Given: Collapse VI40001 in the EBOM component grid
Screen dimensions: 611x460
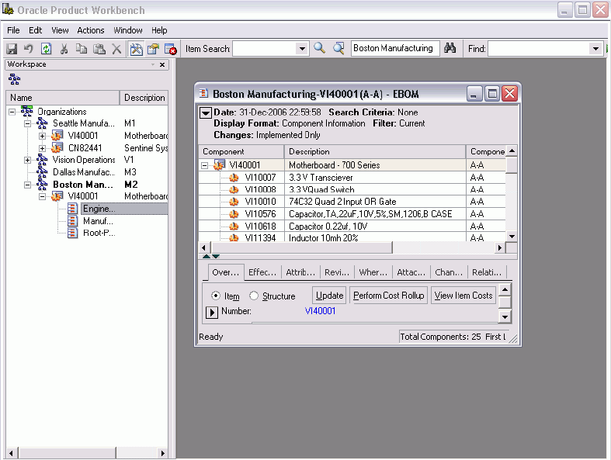Looking at the screenshot, I should (205, 165).
